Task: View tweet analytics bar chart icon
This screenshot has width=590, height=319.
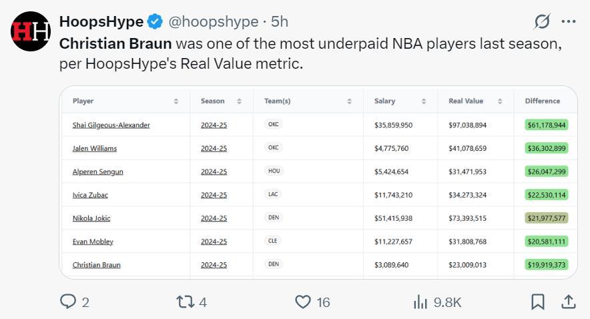Action: 420,302
